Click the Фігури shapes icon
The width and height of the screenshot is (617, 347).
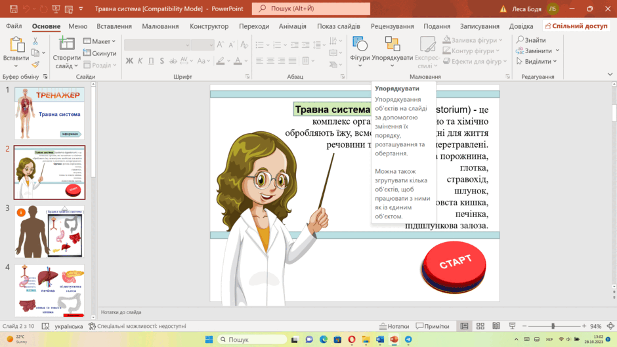360,44
